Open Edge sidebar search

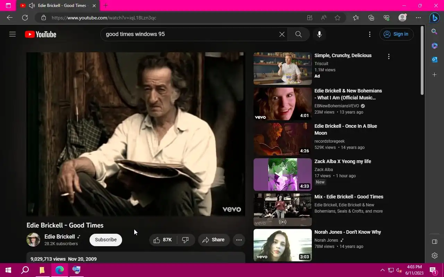434,32
